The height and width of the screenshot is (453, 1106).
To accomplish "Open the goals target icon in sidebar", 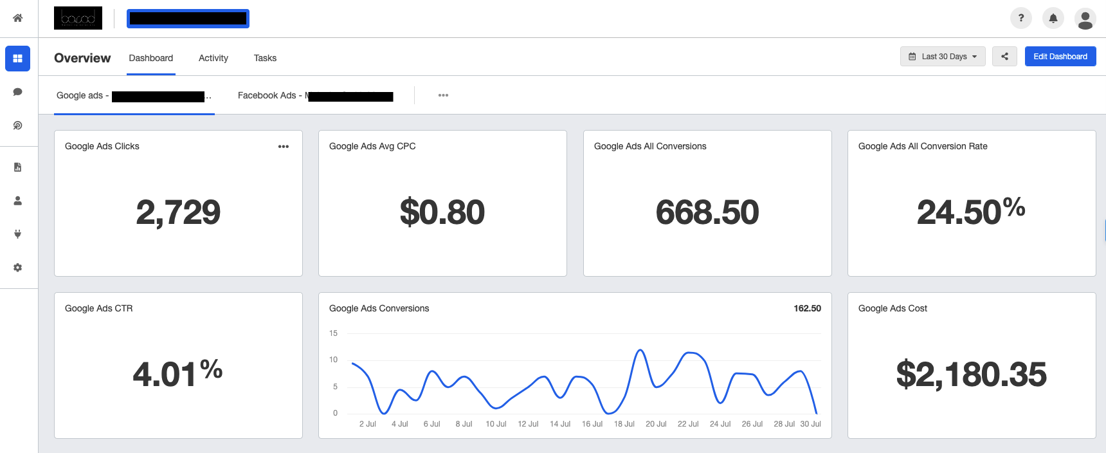I will pyautogui.click(x=18, y=125).
